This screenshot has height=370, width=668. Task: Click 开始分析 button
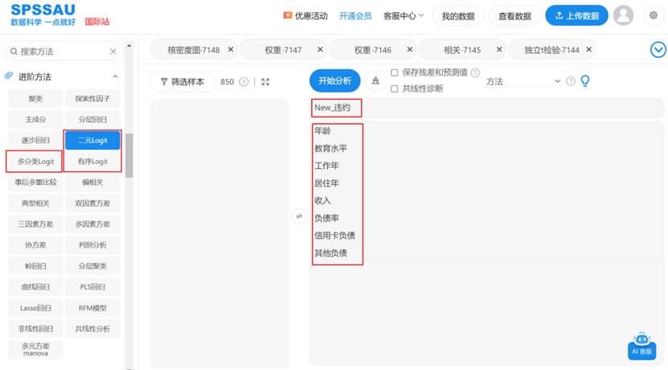335,80
